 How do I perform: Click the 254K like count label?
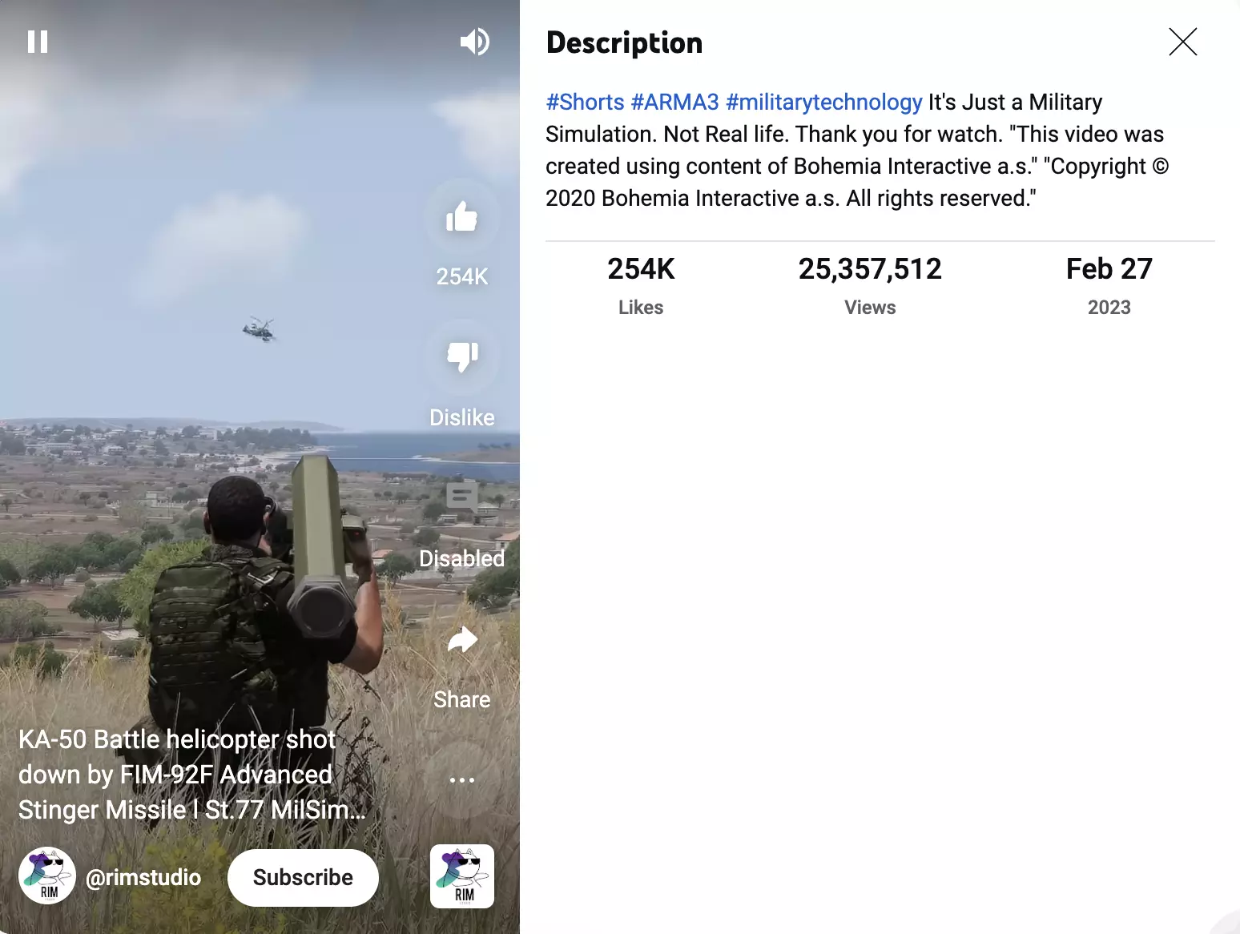[462, 277]
